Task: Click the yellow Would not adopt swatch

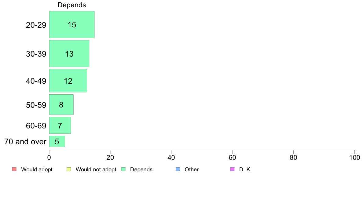Action: [x=69, y=169]
